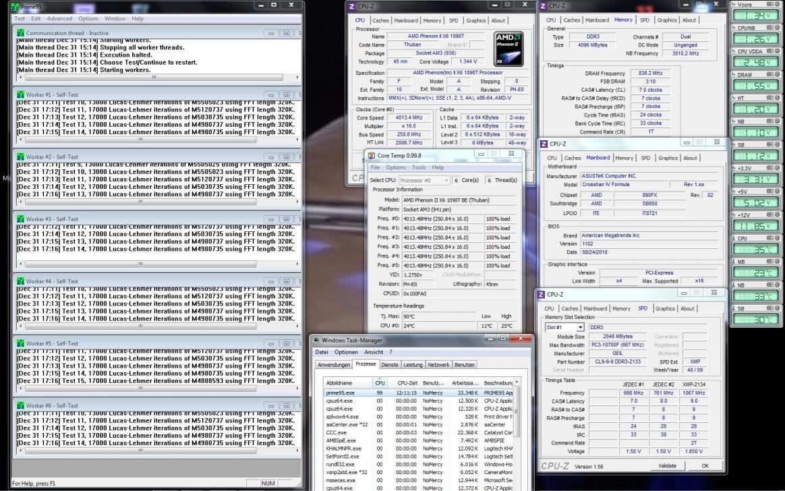Open the +5V sensor settings icon

[770, 191]
